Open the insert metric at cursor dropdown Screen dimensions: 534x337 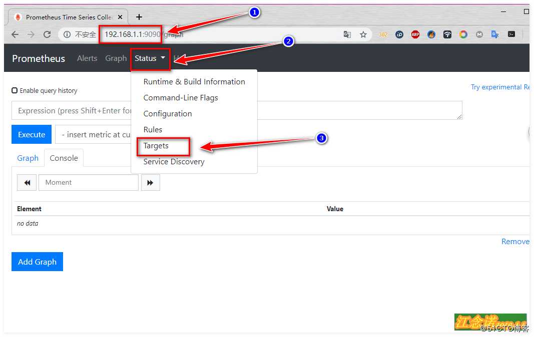tap(93, 134)
